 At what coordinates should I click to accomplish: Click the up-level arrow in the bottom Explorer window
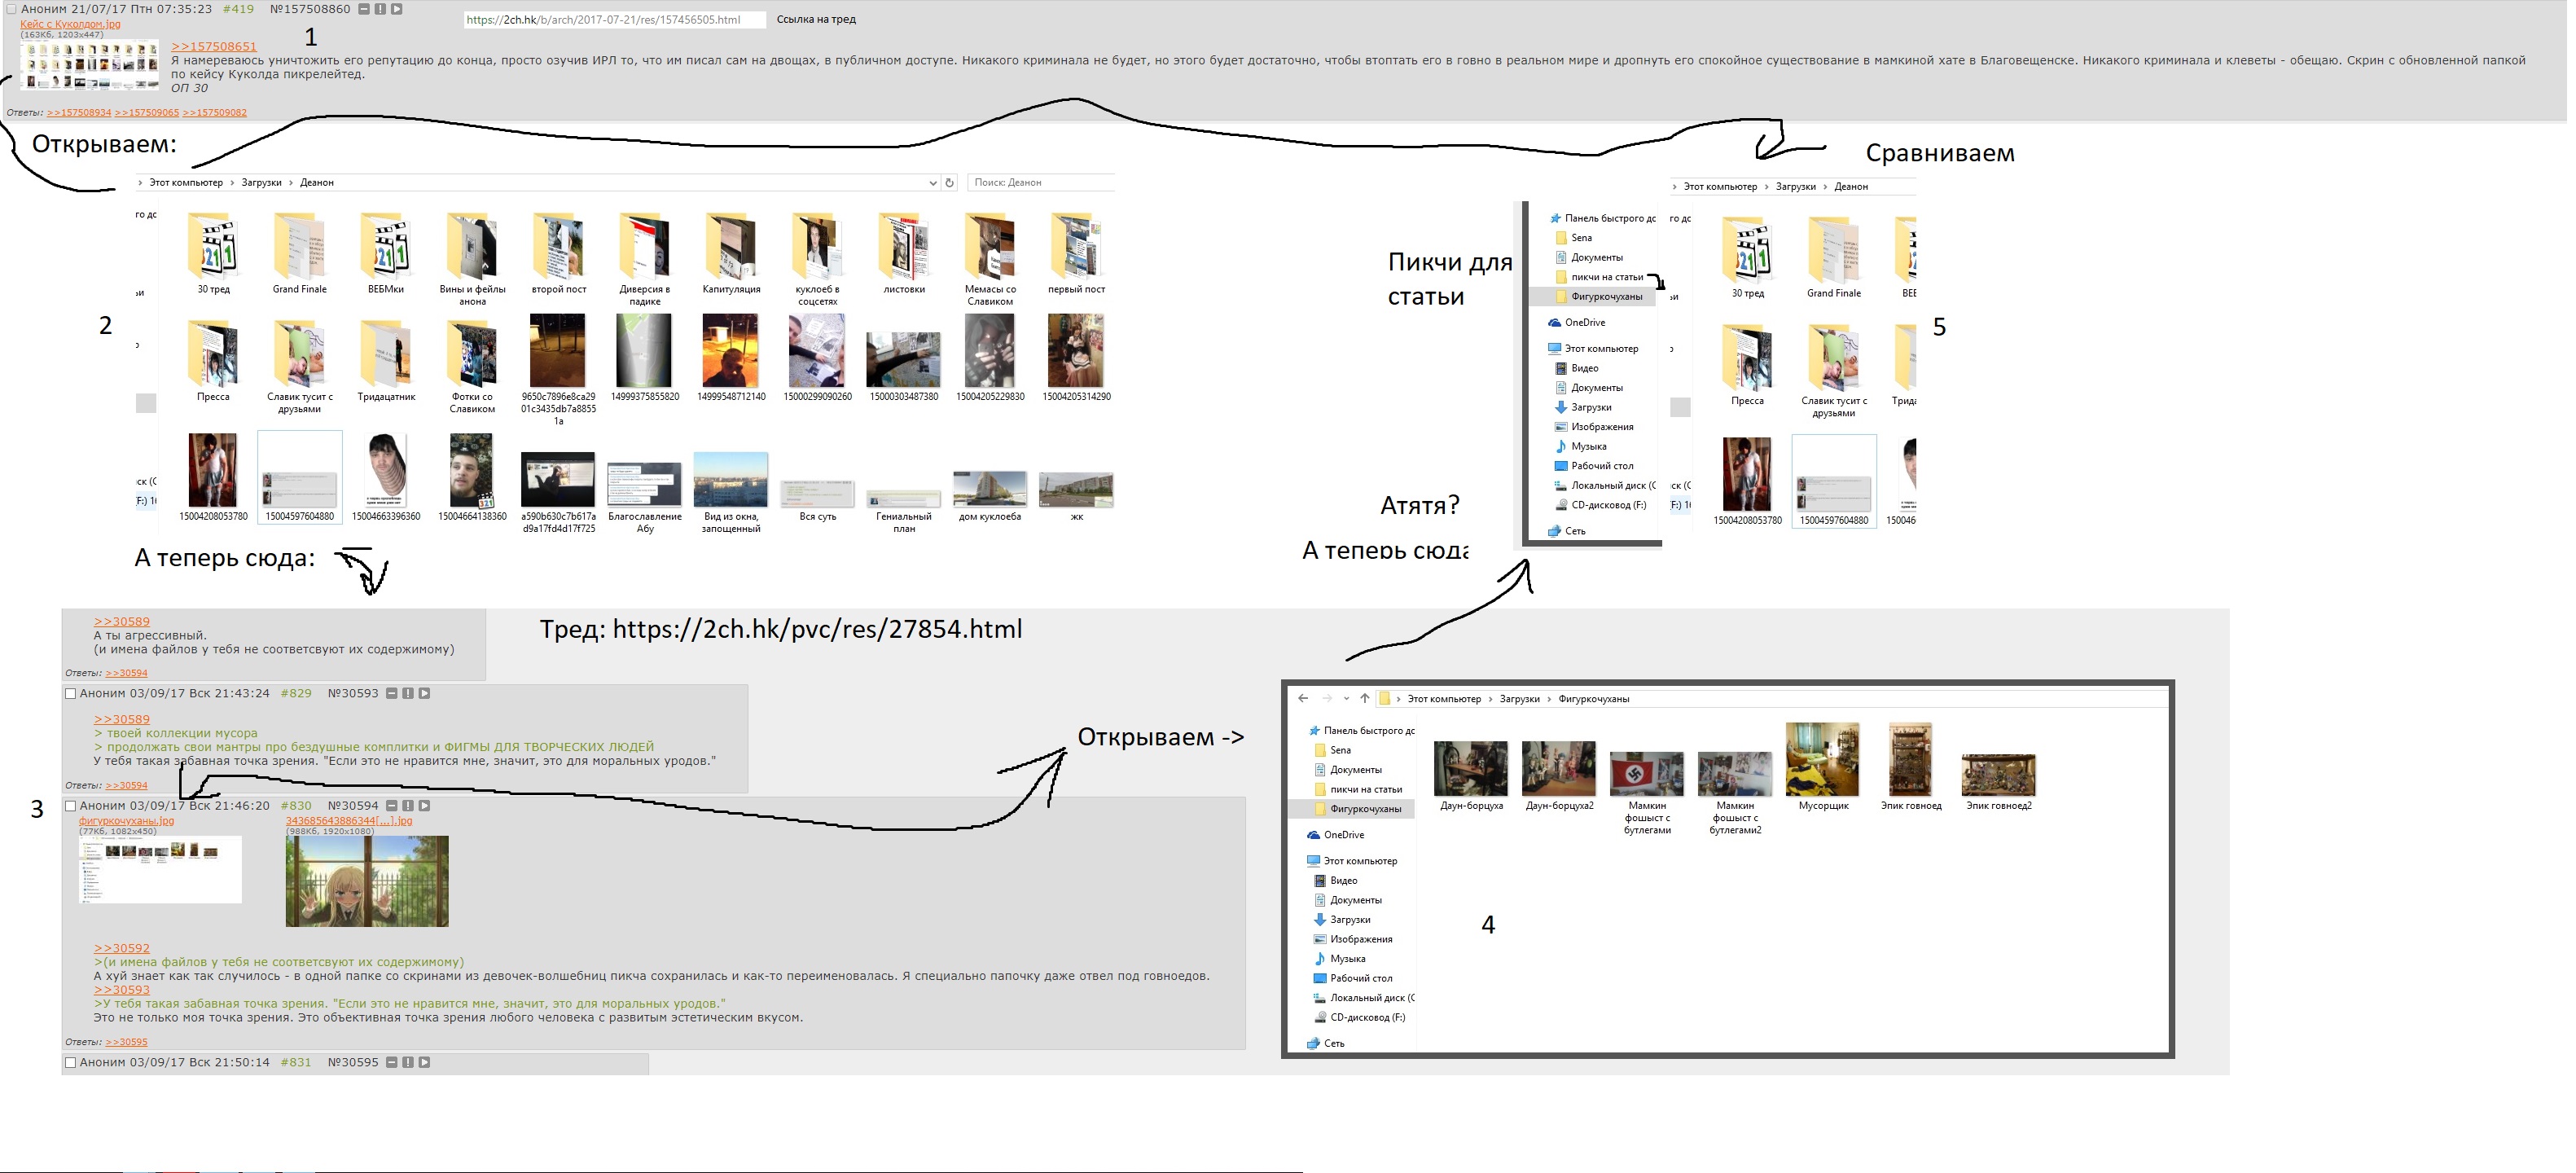click(1364, 698)
